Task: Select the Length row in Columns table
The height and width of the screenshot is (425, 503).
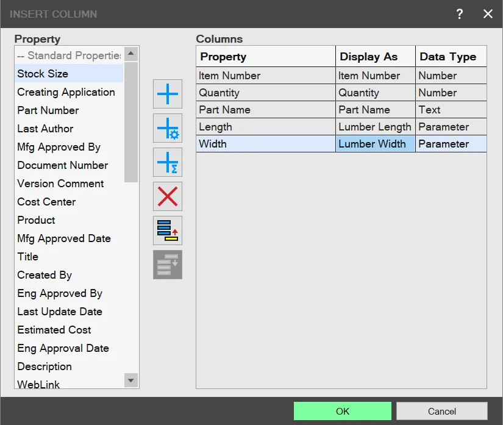Action: point(341,127)
